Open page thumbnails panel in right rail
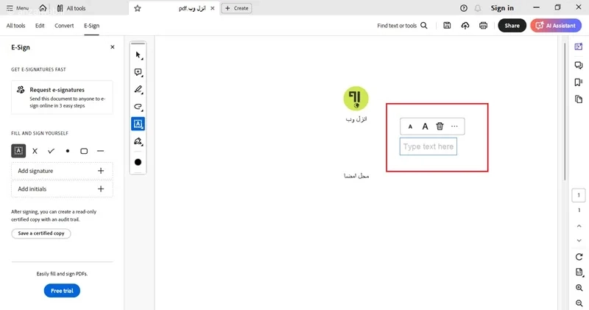 [x=579, y=99]
